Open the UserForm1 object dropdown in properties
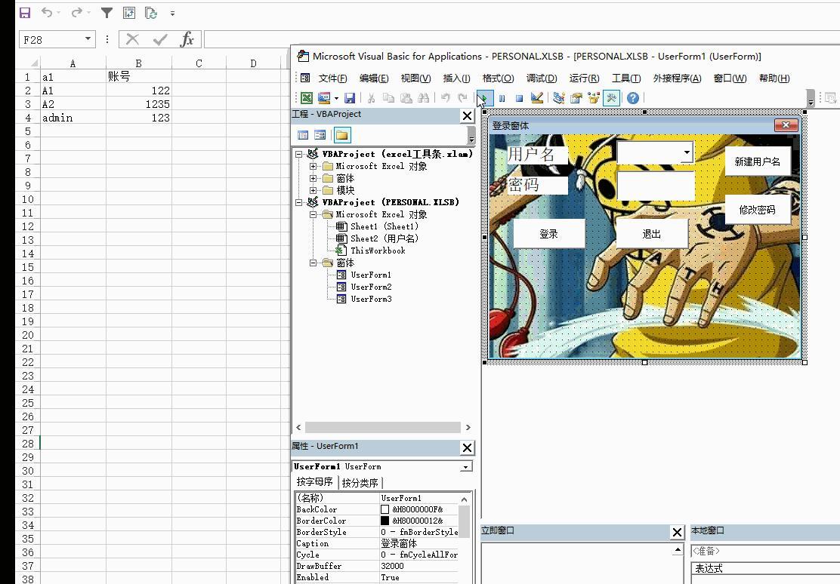 (466, 467)
